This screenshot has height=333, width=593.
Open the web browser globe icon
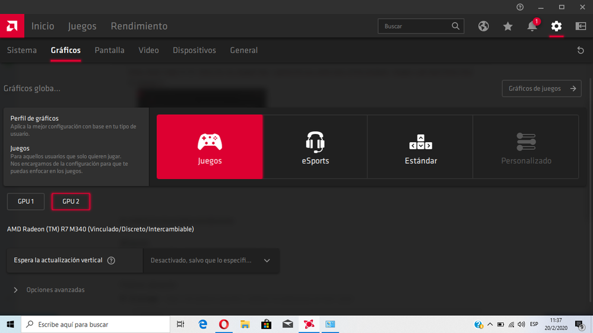click(483, 26)
